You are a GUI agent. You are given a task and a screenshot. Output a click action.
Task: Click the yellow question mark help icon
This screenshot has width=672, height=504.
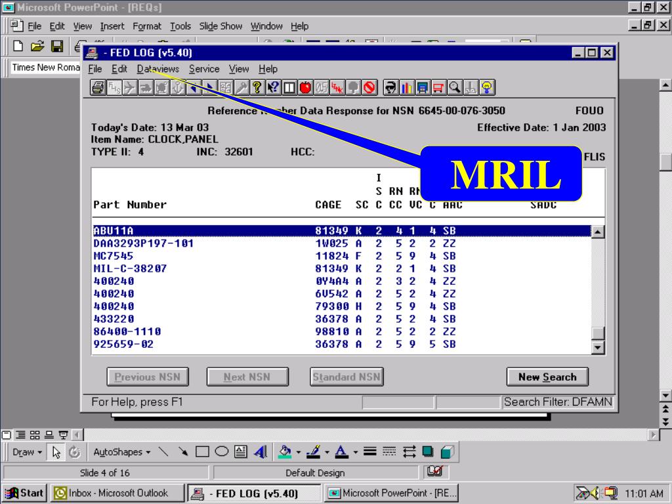coord(257,87)
